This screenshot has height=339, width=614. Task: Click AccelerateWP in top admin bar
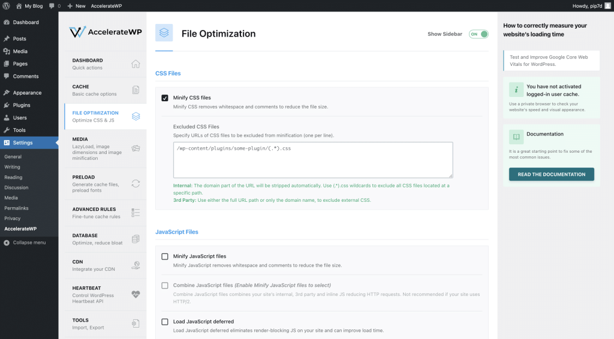[107, 6]
